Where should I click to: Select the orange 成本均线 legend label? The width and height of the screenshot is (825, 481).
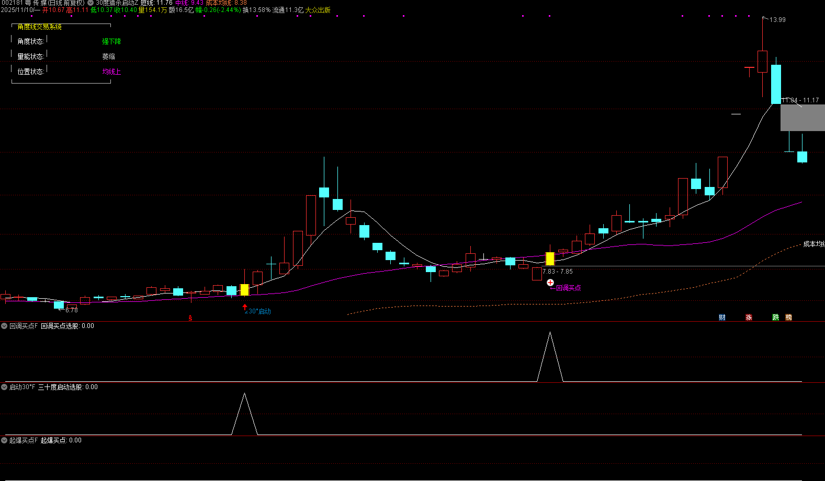(x=218, y=3)
